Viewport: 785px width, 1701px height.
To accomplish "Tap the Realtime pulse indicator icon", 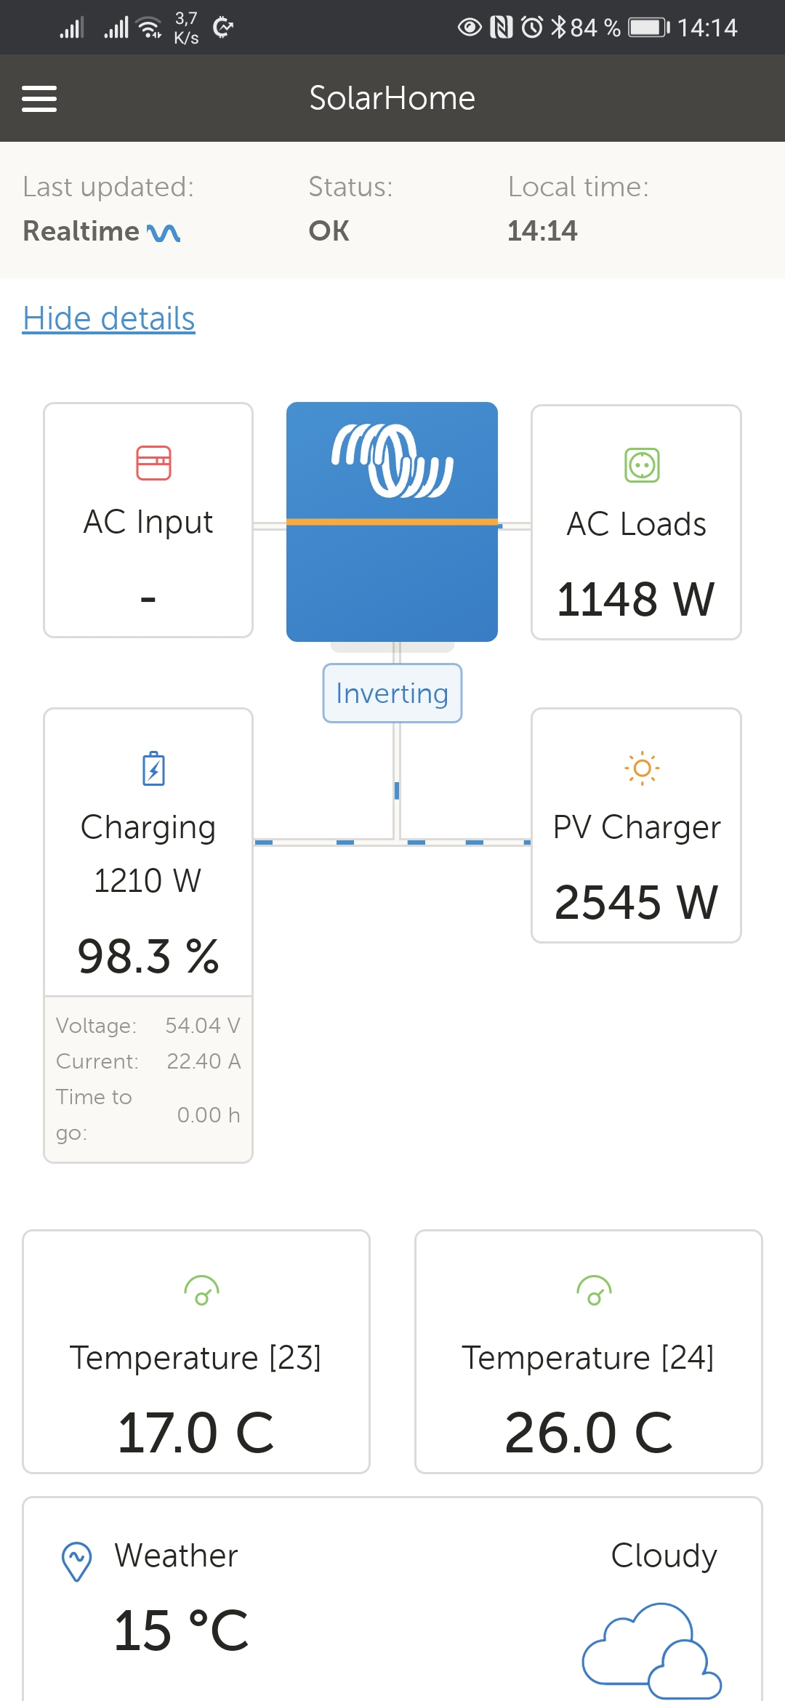I will (x=164, y=233).
